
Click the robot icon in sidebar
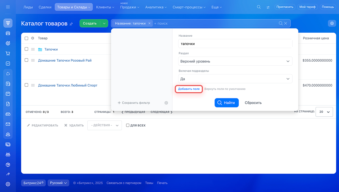click(x=8, y=154)
